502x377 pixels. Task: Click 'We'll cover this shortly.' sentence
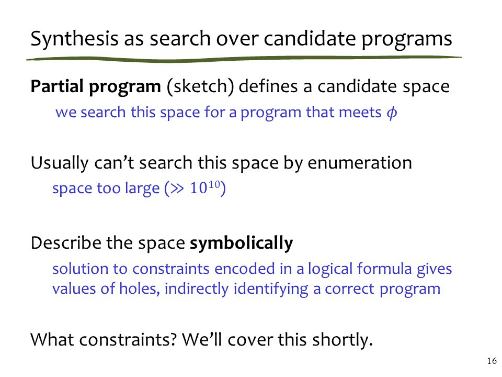click(x=278, y=340)
